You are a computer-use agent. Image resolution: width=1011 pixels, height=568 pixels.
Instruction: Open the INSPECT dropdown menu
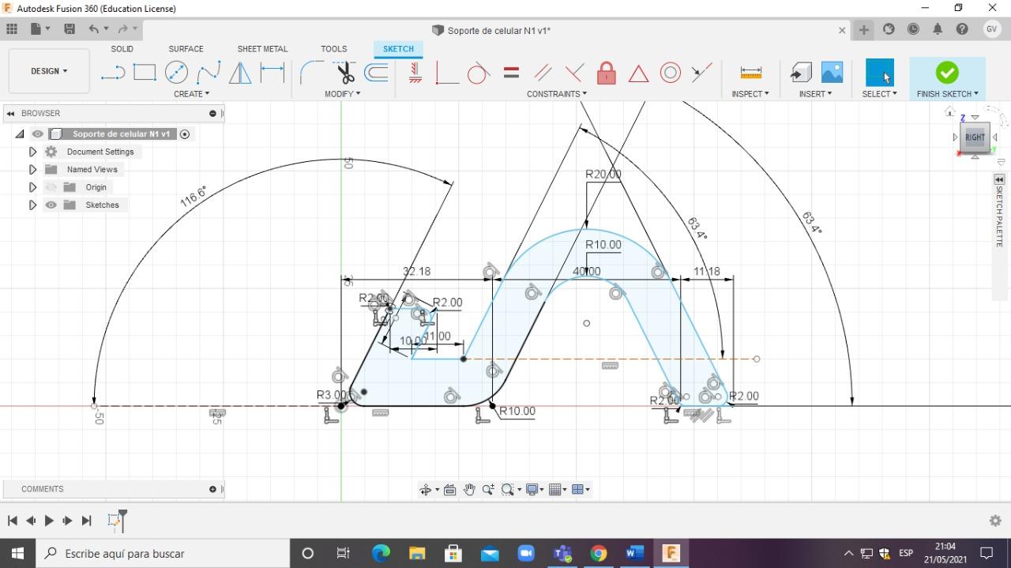[x=750, y=94]
